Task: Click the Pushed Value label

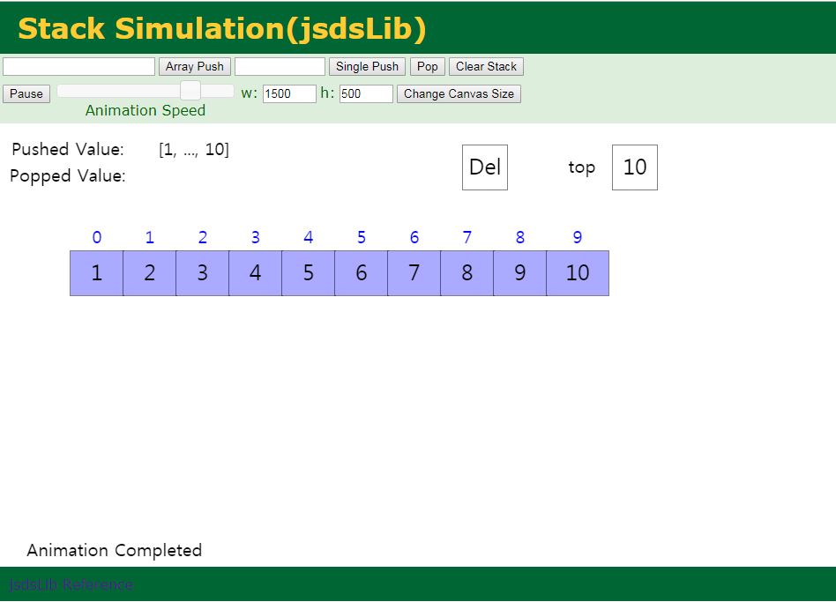Action: (68, 149)
